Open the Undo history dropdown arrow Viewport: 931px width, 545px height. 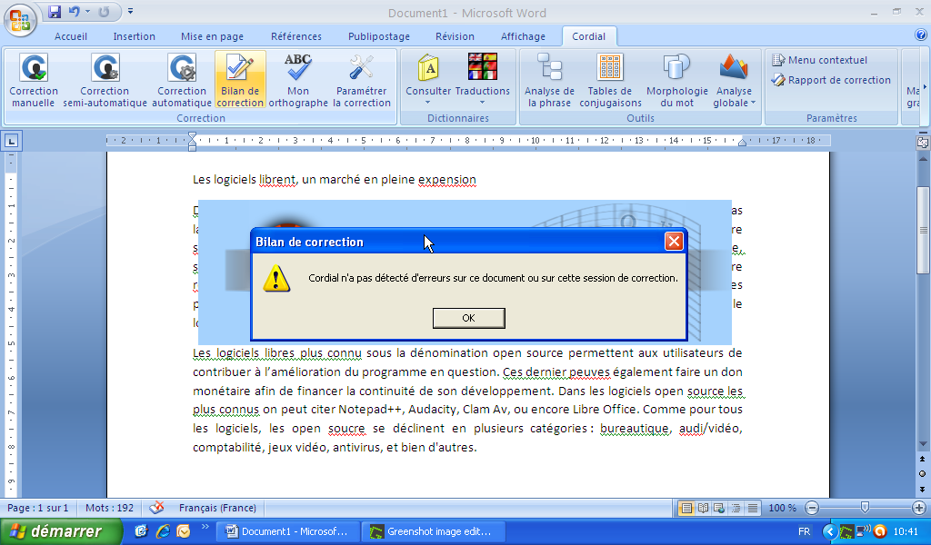pos(88,12)
